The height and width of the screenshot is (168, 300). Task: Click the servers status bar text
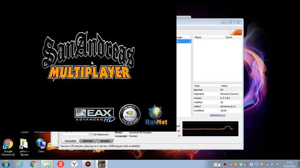[100, 146]
